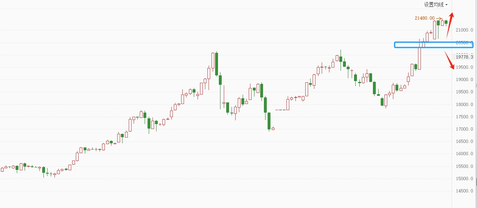Select the first candle at chart's left edge
This screenshot has height=208, width=477.
click(2, 169)
